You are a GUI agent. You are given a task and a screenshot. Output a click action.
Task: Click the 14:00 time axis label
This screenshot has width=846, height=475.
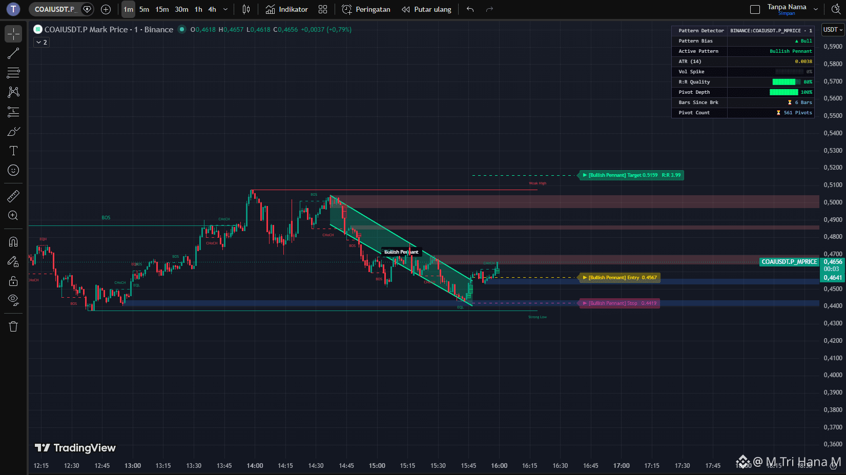tap(255, 466)
